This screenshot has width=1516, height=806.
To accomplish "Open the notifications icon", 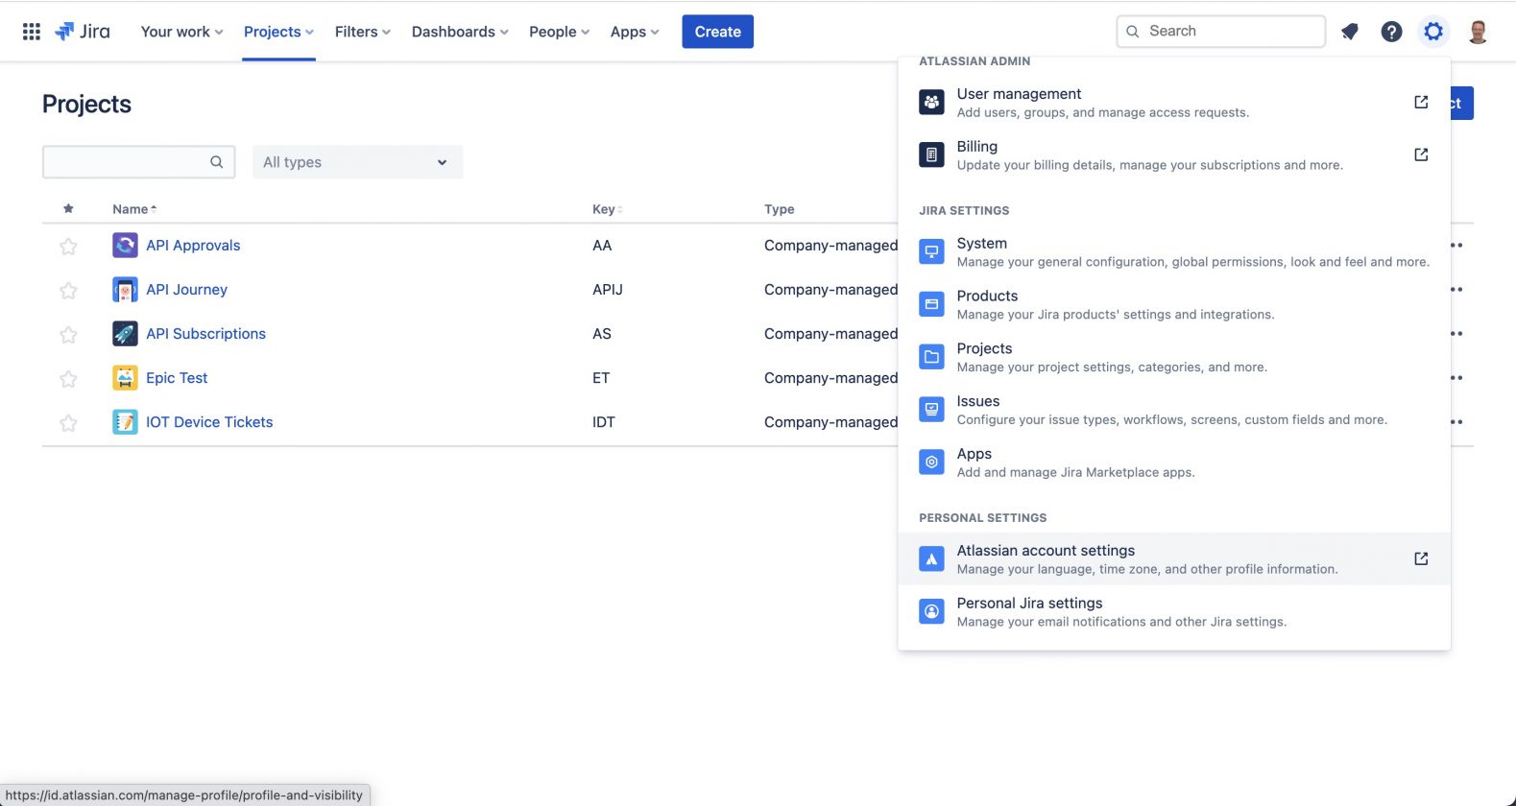I will pyautogui.click(x=1350, y=32).
